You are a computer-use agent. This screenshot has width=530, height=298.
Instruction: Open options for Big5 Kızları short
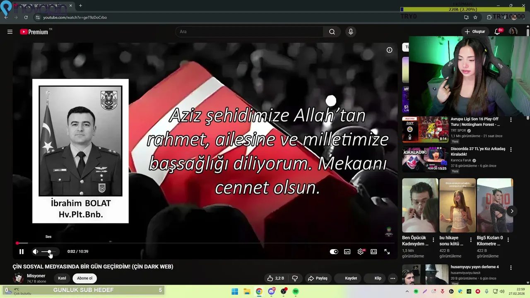click(x=508, y=240)
